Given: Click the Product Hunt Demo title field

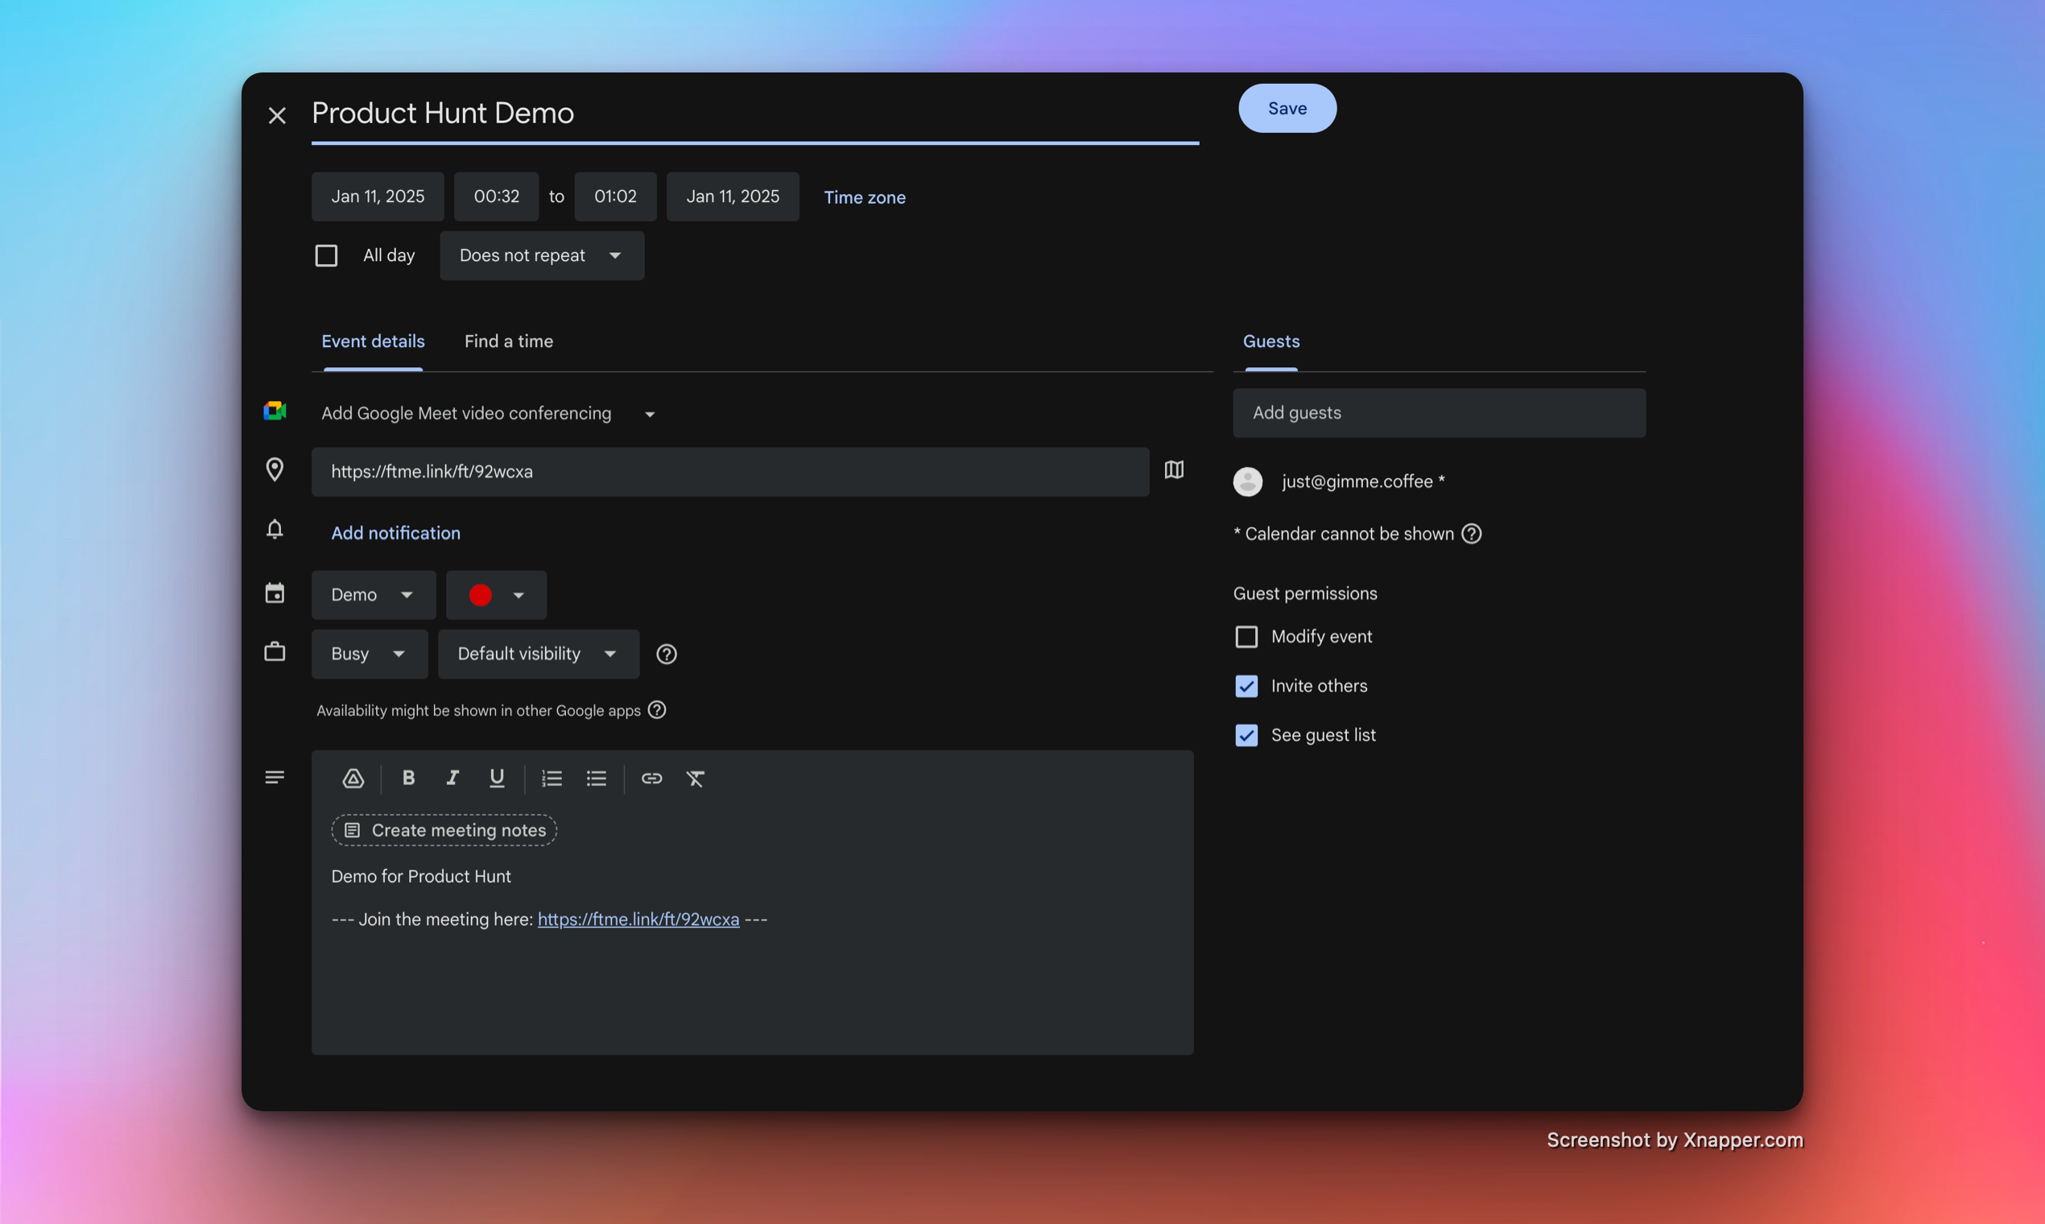Looking at the screenshot, I should pos(755,114).
